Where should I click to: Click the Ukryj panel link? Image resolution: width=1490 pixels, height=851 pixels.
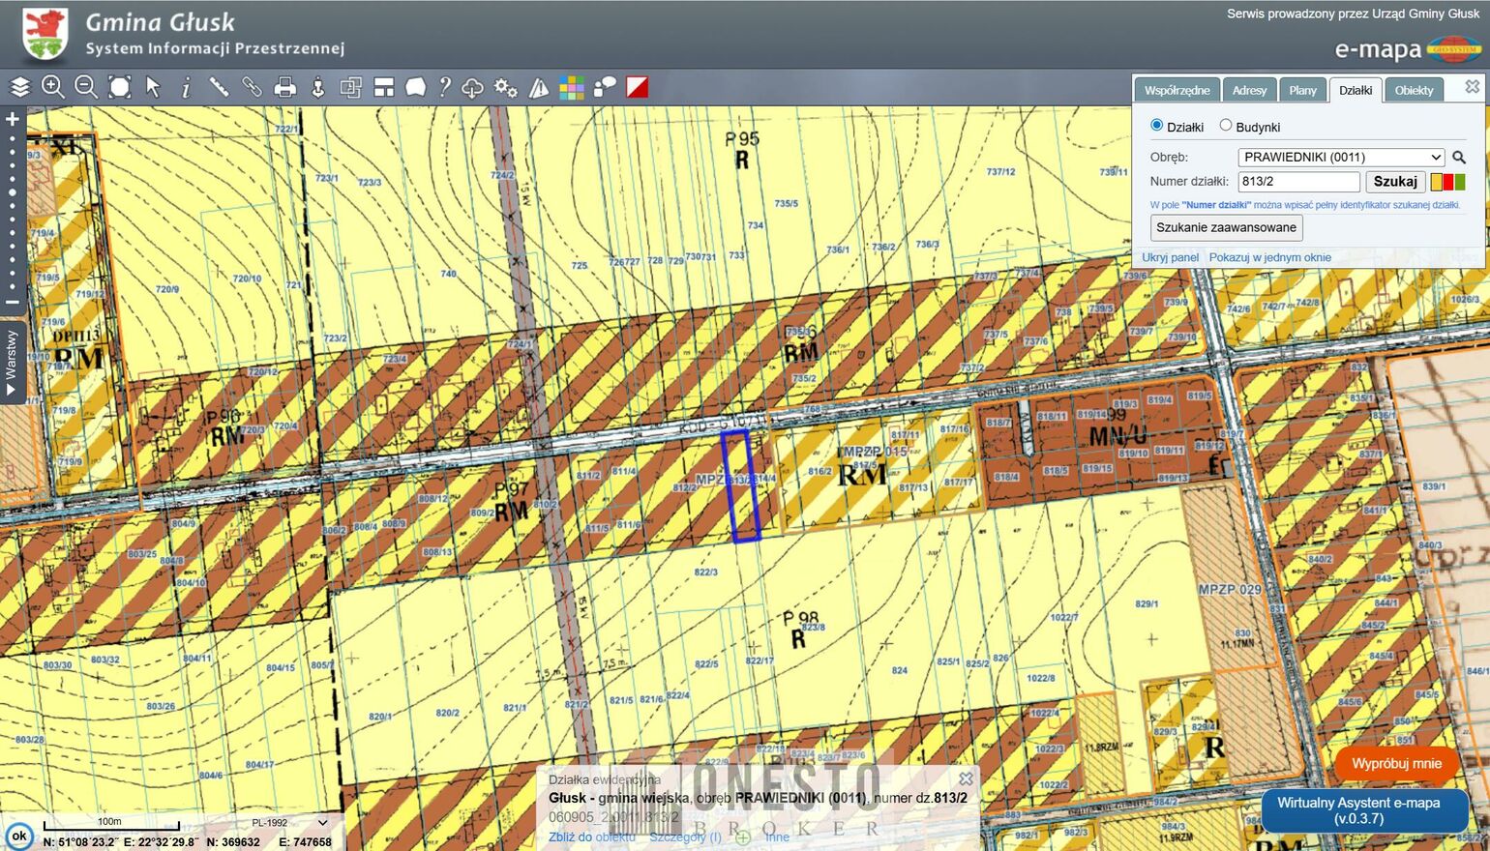pos(1170,257)
